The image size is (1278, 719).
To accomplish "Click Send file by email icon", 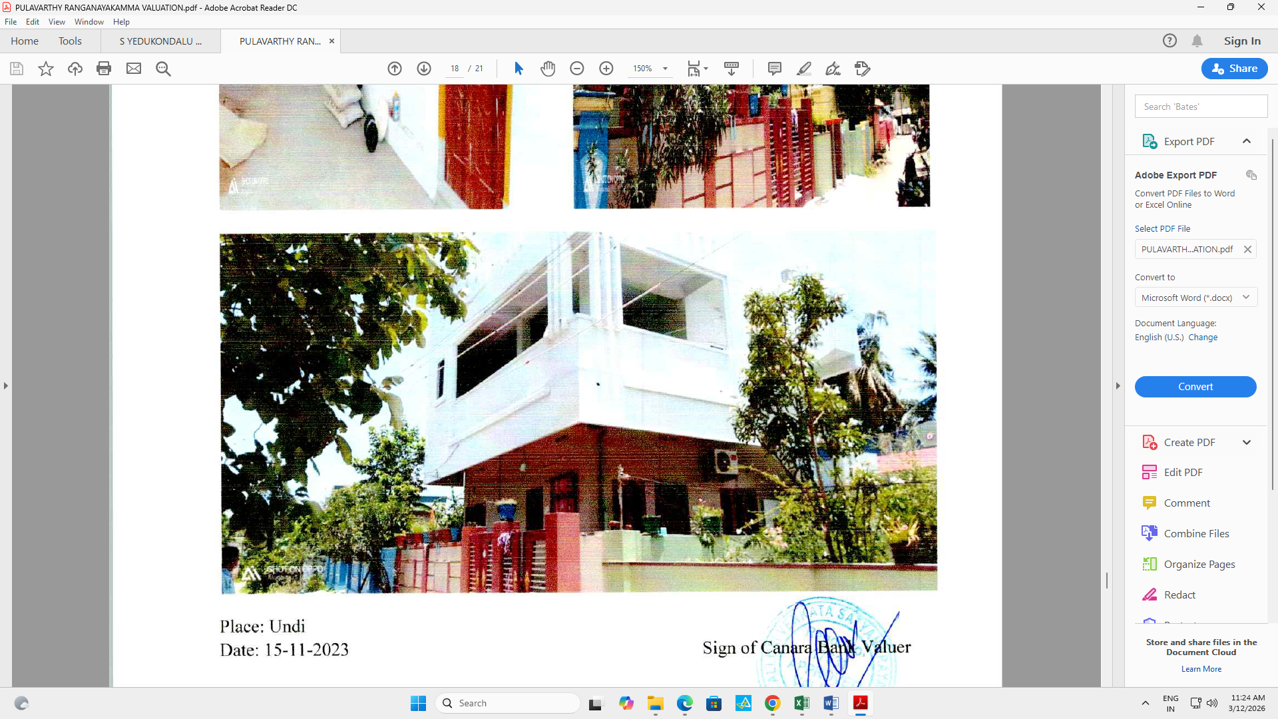I will [134, 69].
